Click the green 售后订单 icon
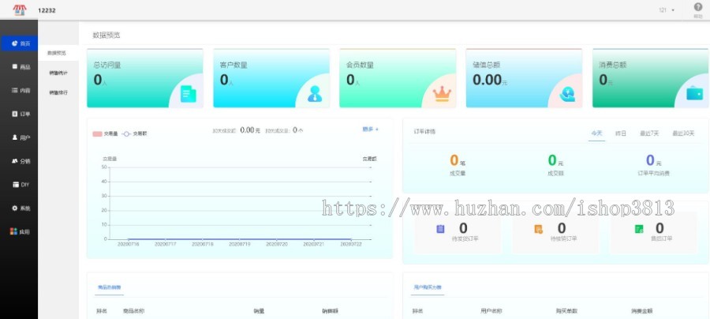 [x=638, y=229]
